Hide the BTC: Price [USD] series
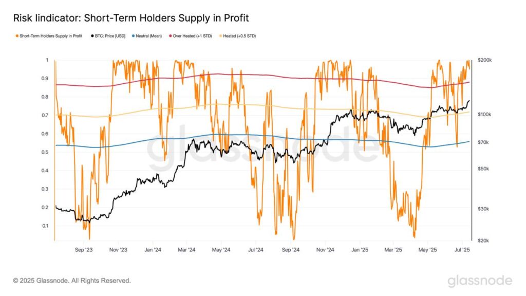This screenshot has height=296, width=526. [110, 35]
